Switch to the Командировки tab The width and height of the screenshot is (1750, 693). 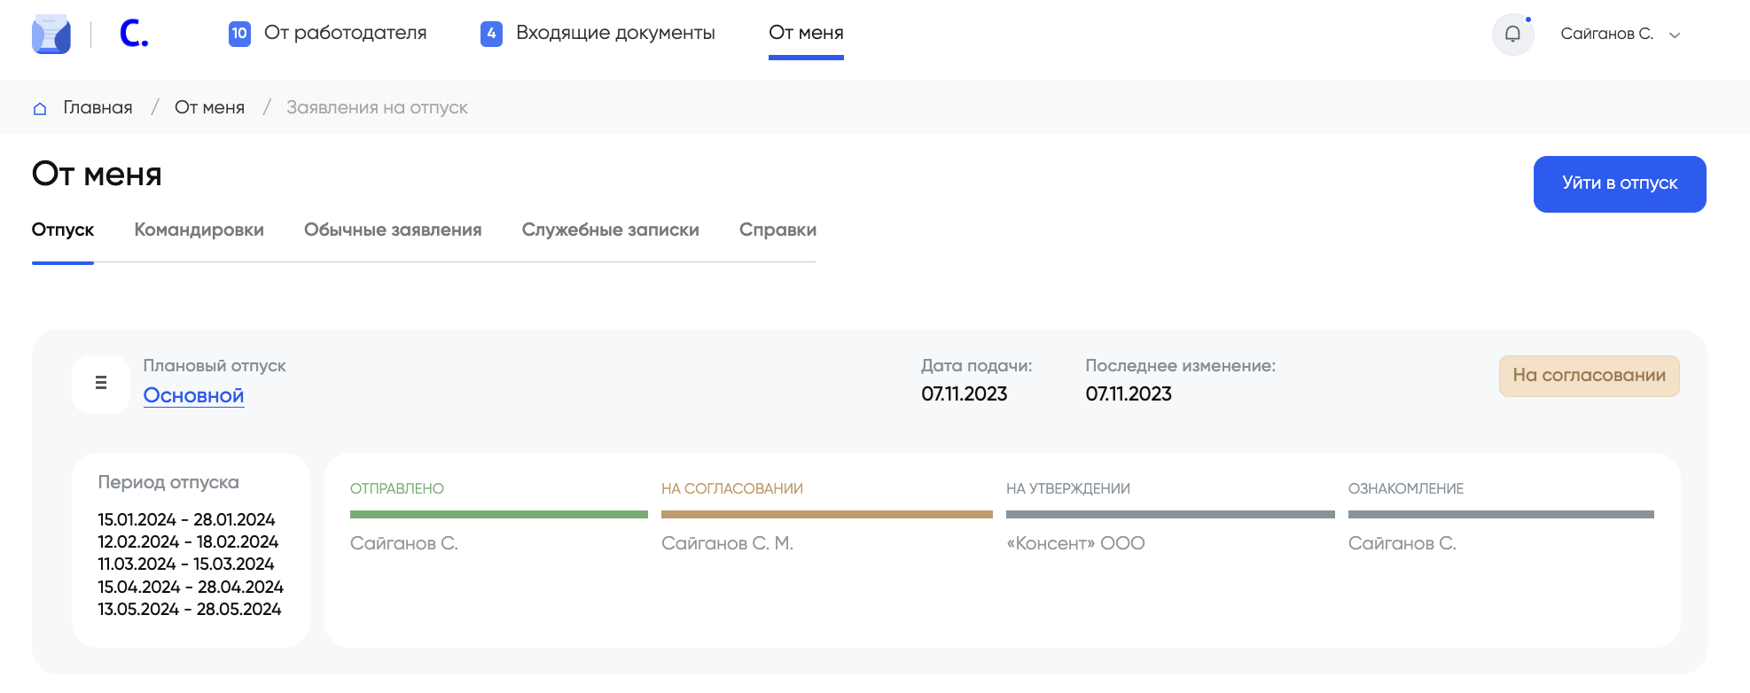pyautogui.click(x=199, y=230)
